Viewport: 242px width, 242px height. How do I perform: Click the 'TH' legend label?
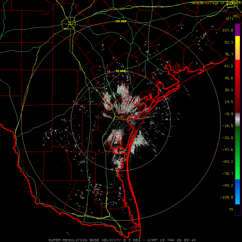pyautogui.click(x=231, y=209)
